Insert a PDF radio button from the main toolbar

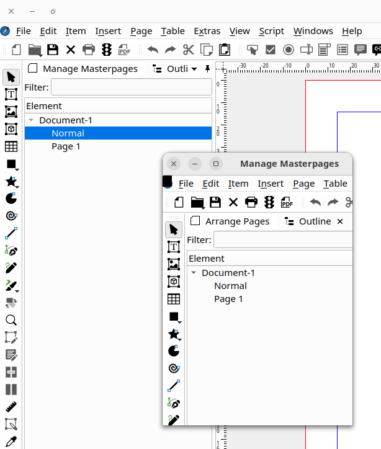(289, 50)
